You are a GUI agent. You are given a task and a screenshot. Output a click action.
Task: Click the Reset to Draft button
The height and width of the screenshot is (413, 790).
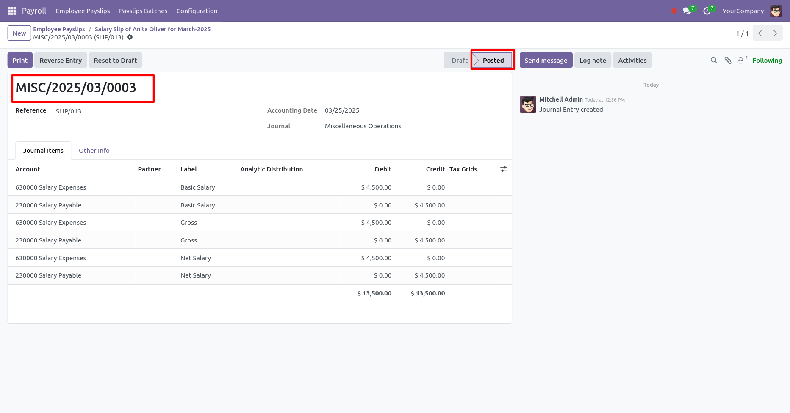[115, 61]
